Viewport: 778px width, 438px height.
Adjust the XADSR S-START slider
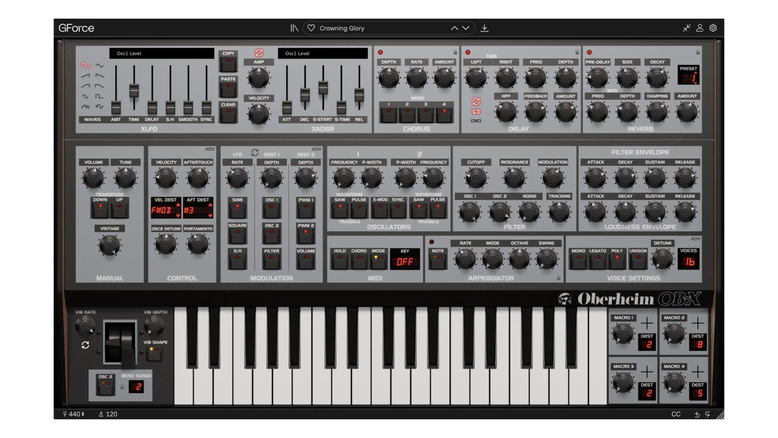click(x=323, y=87)
